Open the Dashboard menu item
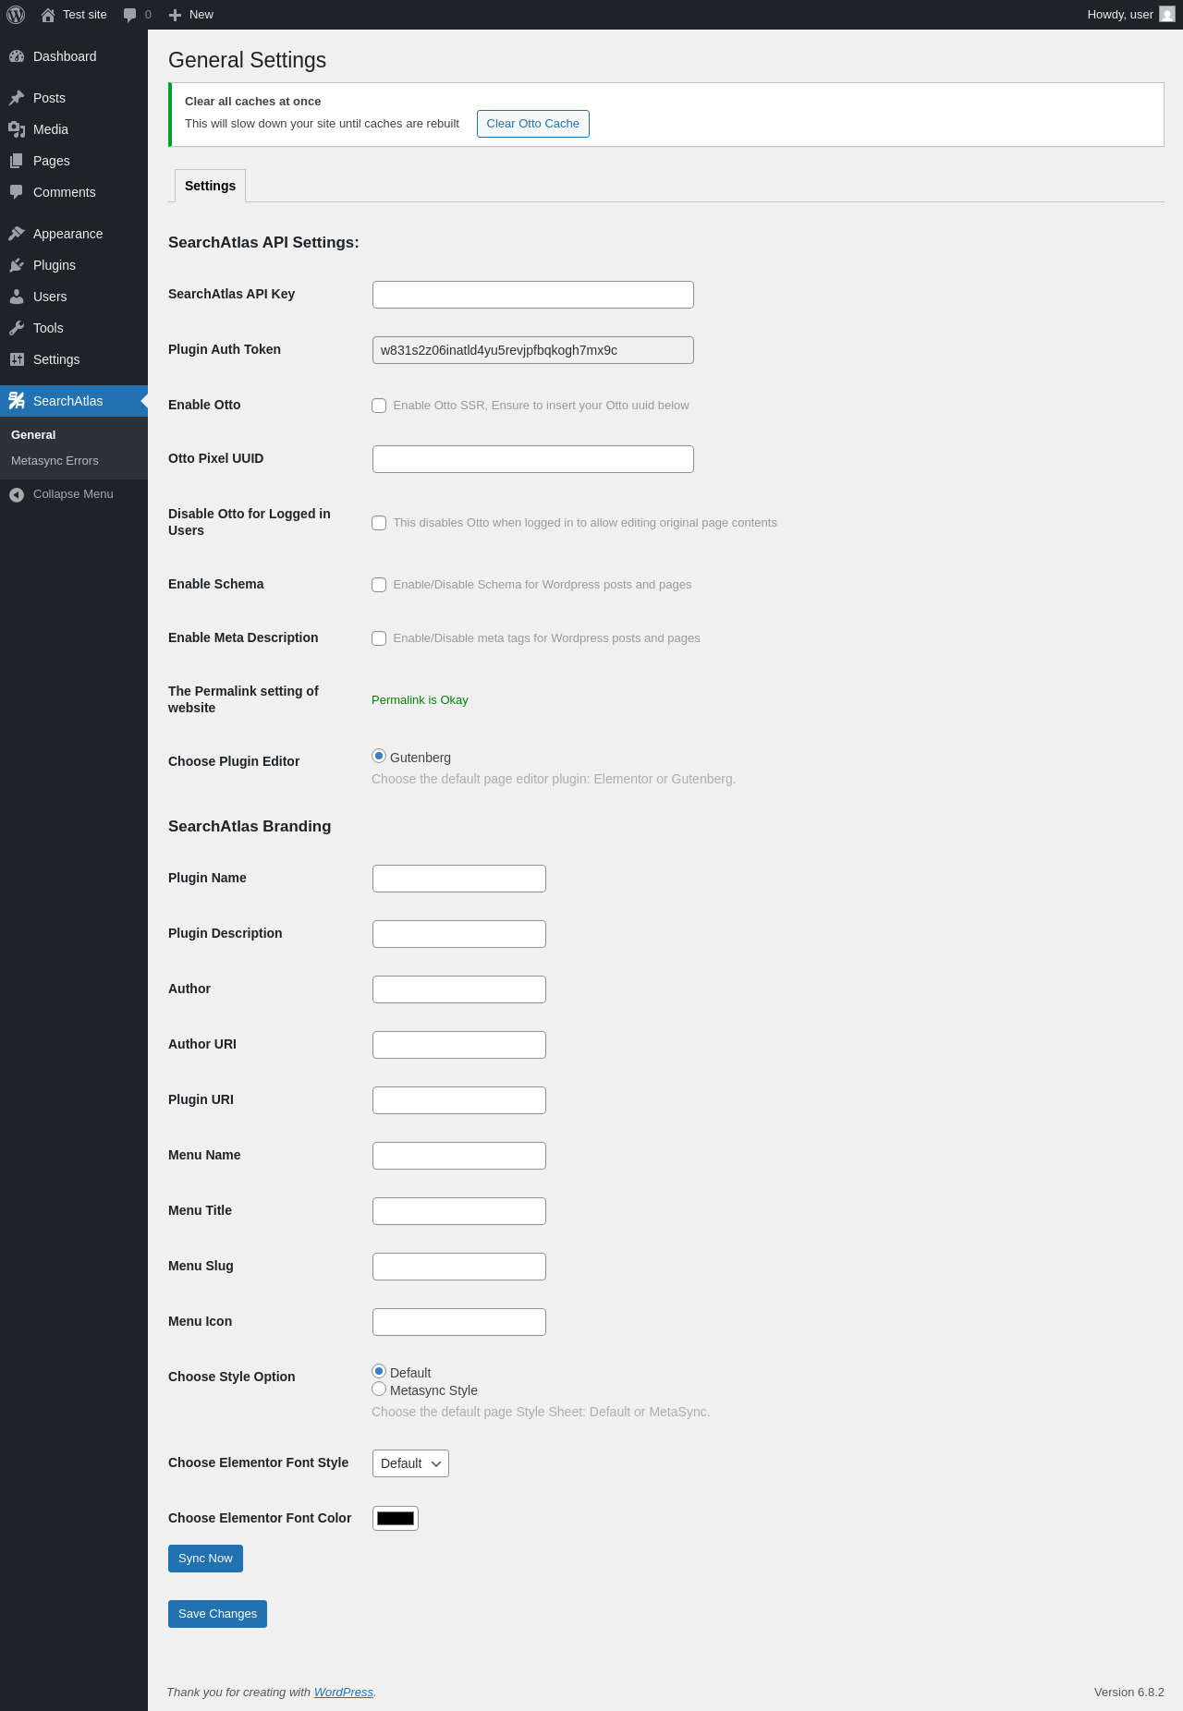The width and height of the screenshot is (1183, 1711). (74, 56)
